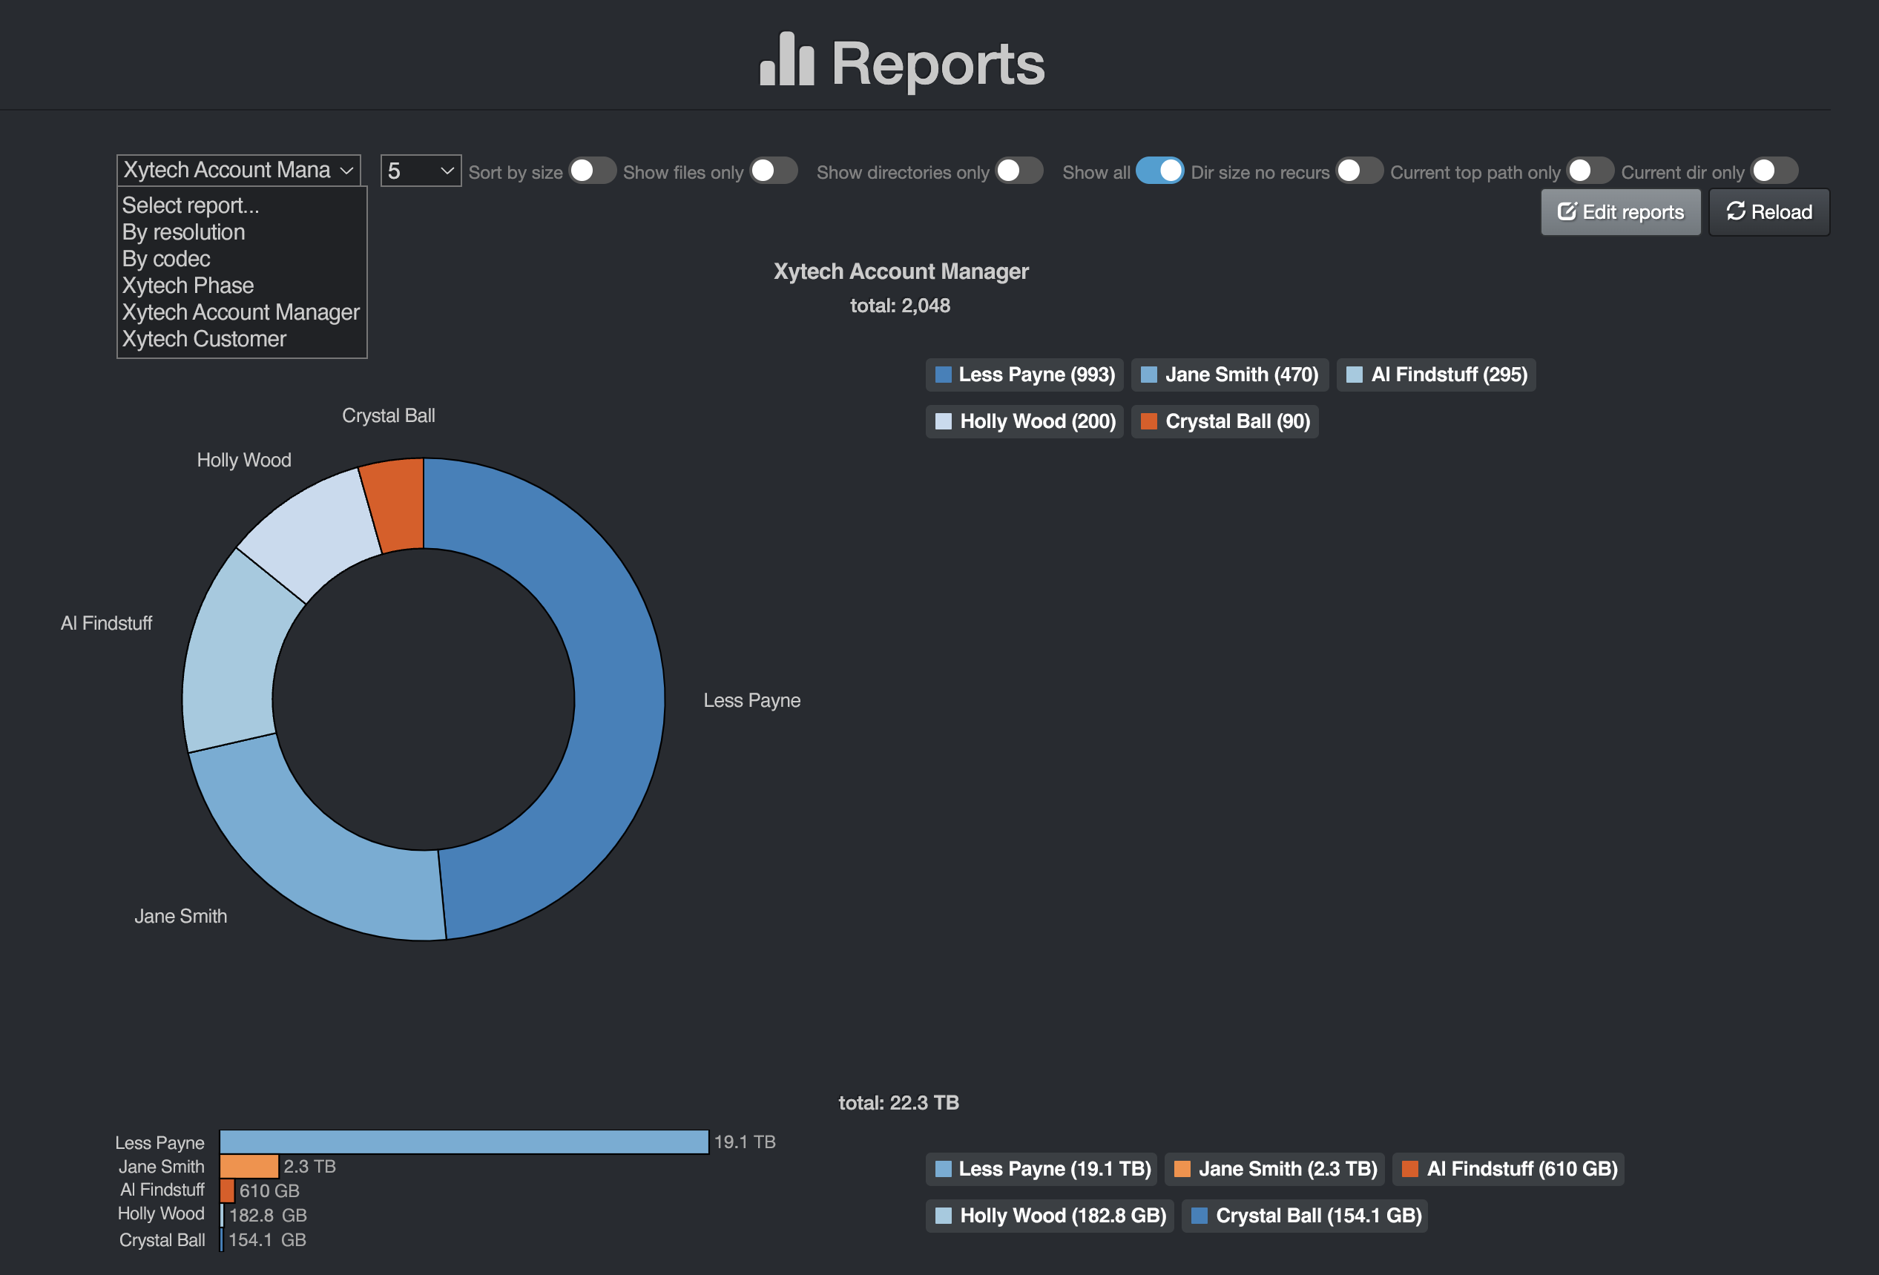This screenshot has height=1275, width=1879.
Task: Open the report selection dropdown
Action: [237, 171]
